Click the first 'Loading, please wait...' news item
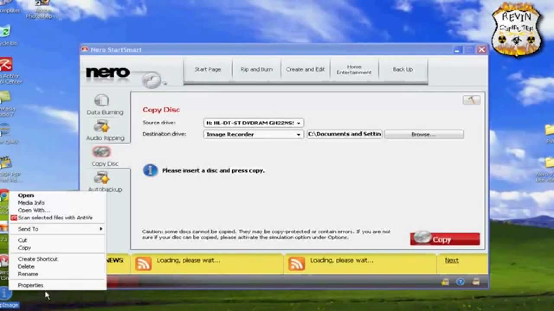Image resolution: width=554 pixels, height=311 pixels. [188, 260]
